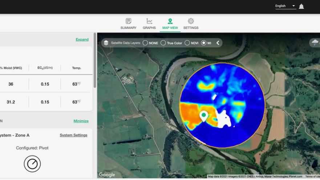The image size is (320, 180).
Task: Click the Google logo on map
Action: (x=107, y=175)
